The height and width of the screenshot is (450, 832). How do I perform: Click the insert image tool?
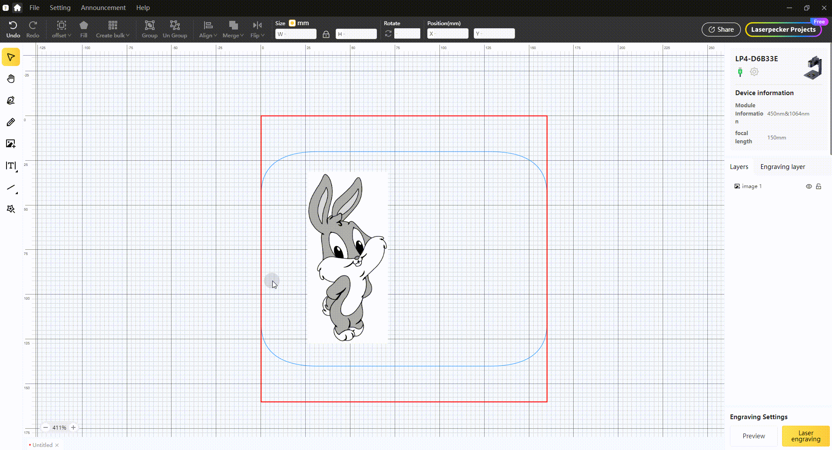click(x=11, y=144)
